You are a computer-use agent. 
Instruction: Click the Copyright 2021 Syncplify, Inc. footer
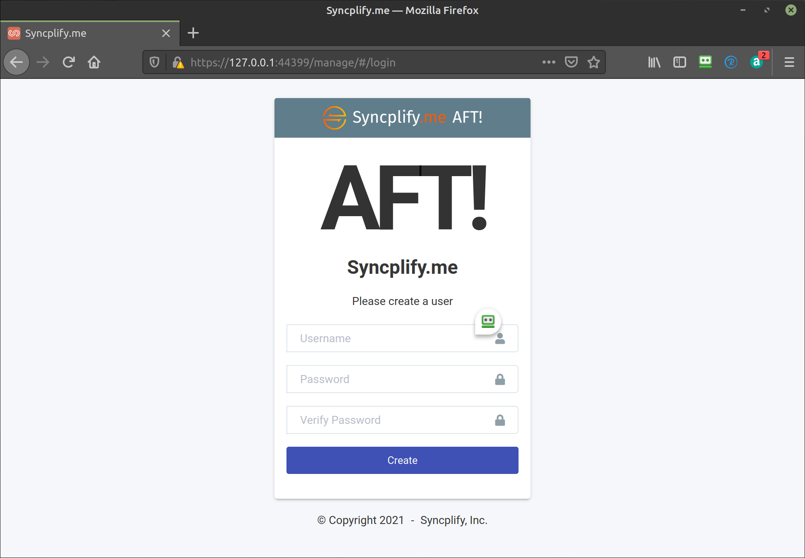(402, 520)
